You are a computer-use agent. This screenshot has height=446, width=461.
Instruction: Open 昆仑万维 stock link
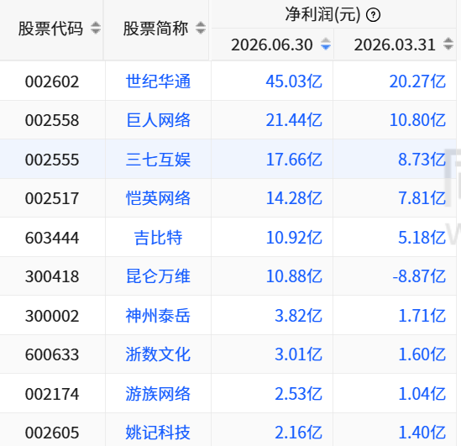[x=158, y=276]
